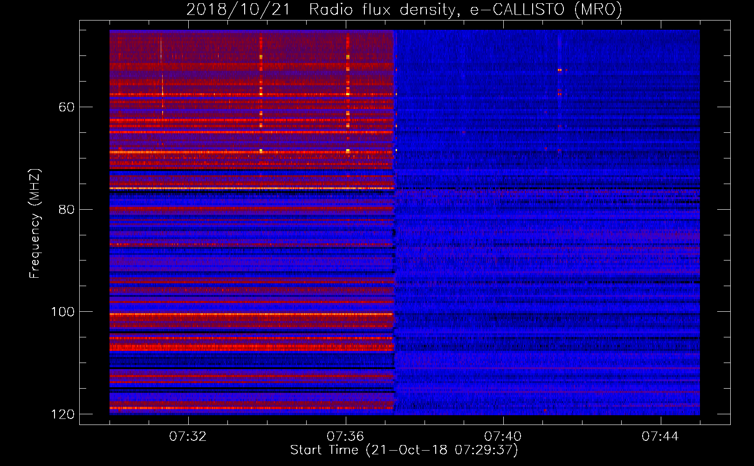Click the 07:44 time tick label

point(660,437)
